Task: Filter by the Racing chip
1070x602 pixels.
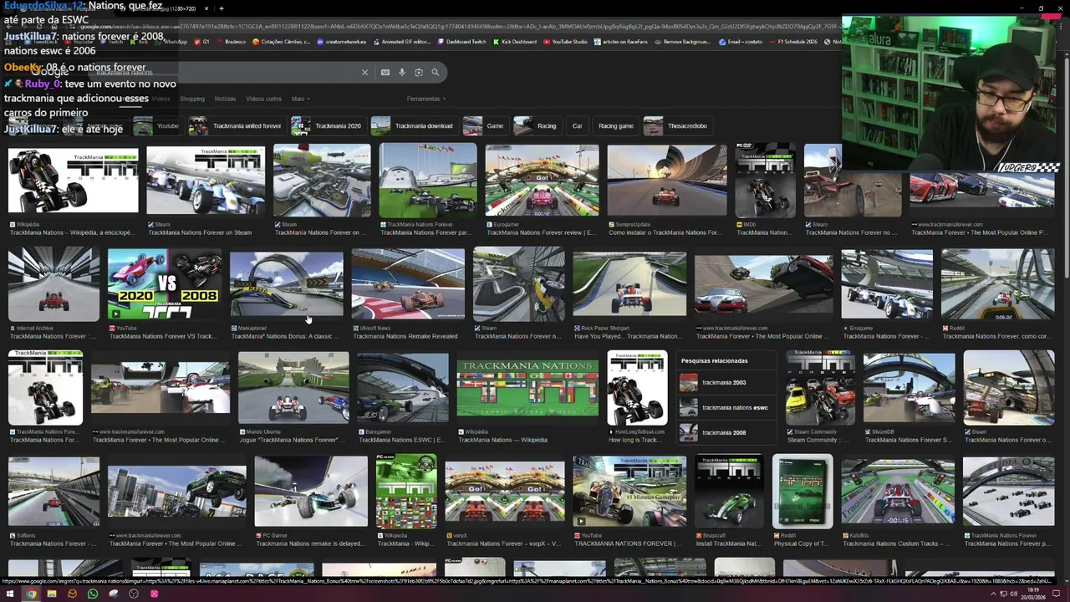Action: [x=536, y=126]
